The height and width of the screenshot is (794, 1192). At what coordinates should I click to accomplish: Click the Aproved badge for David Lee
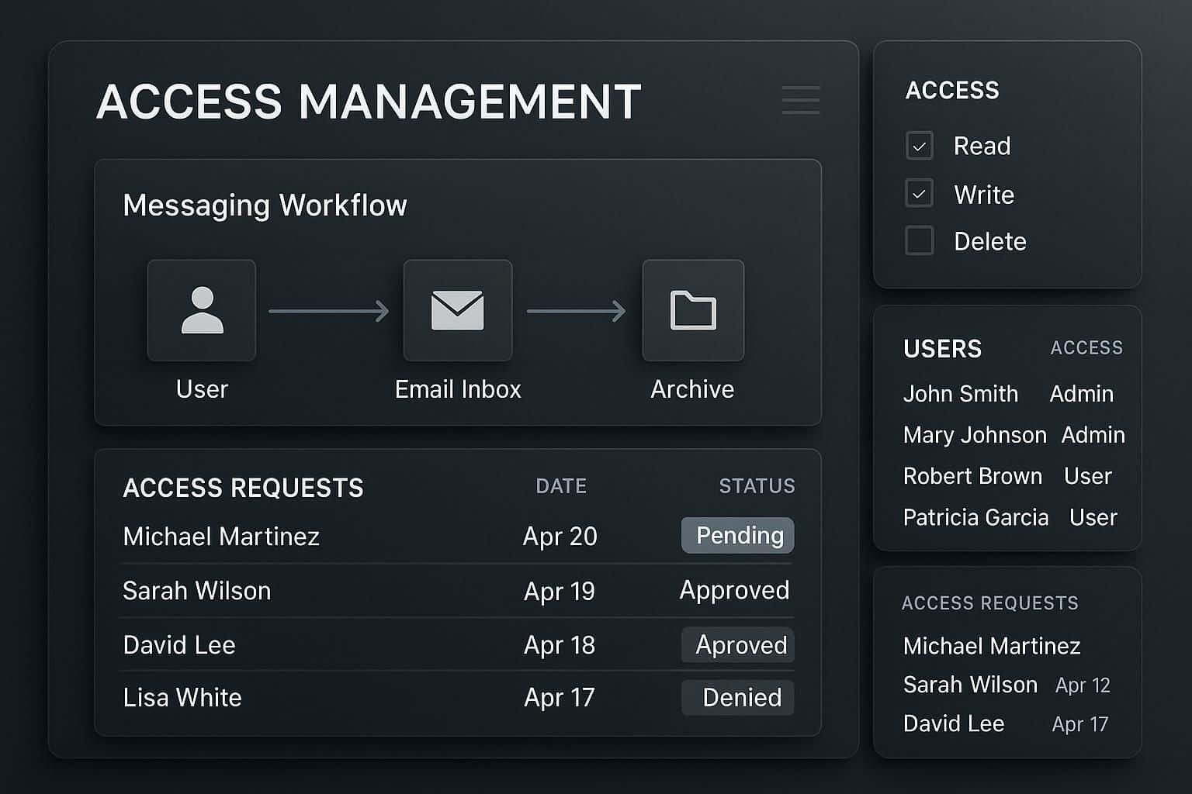pyautogui.click(x=736, y=644)
